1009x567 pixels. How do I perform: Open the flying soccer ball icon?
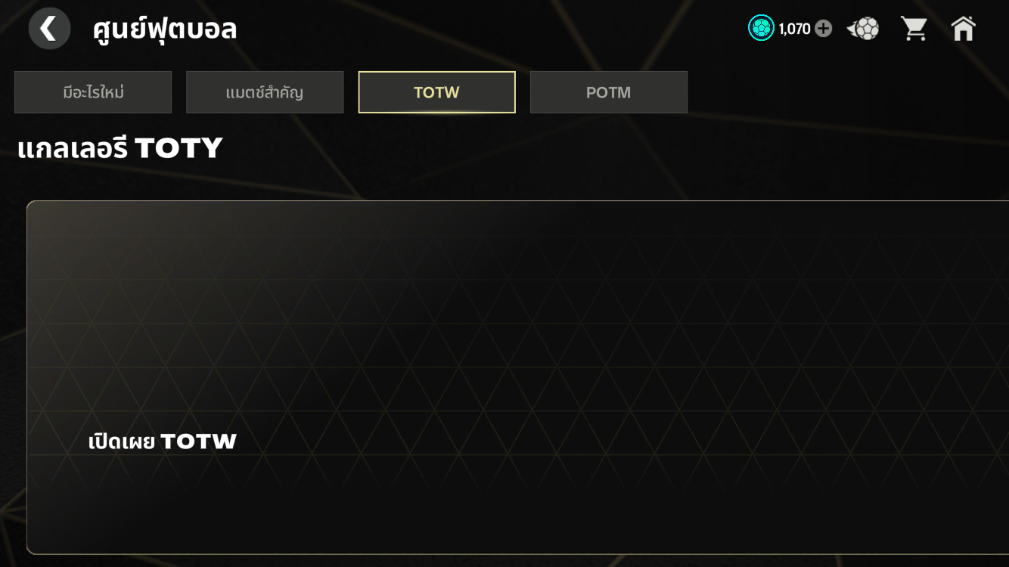864,29
